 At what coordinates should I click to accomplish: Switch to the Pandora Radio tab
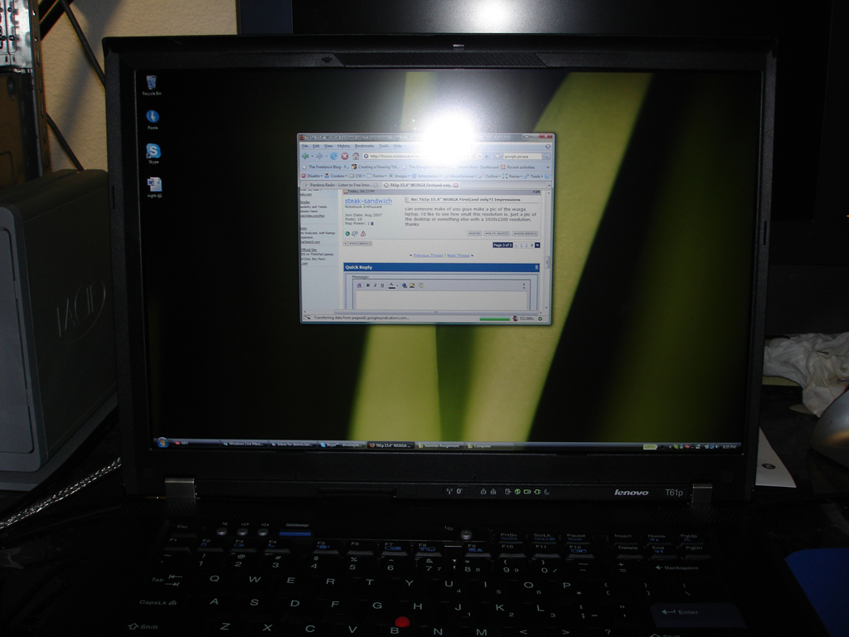point(339,185)
